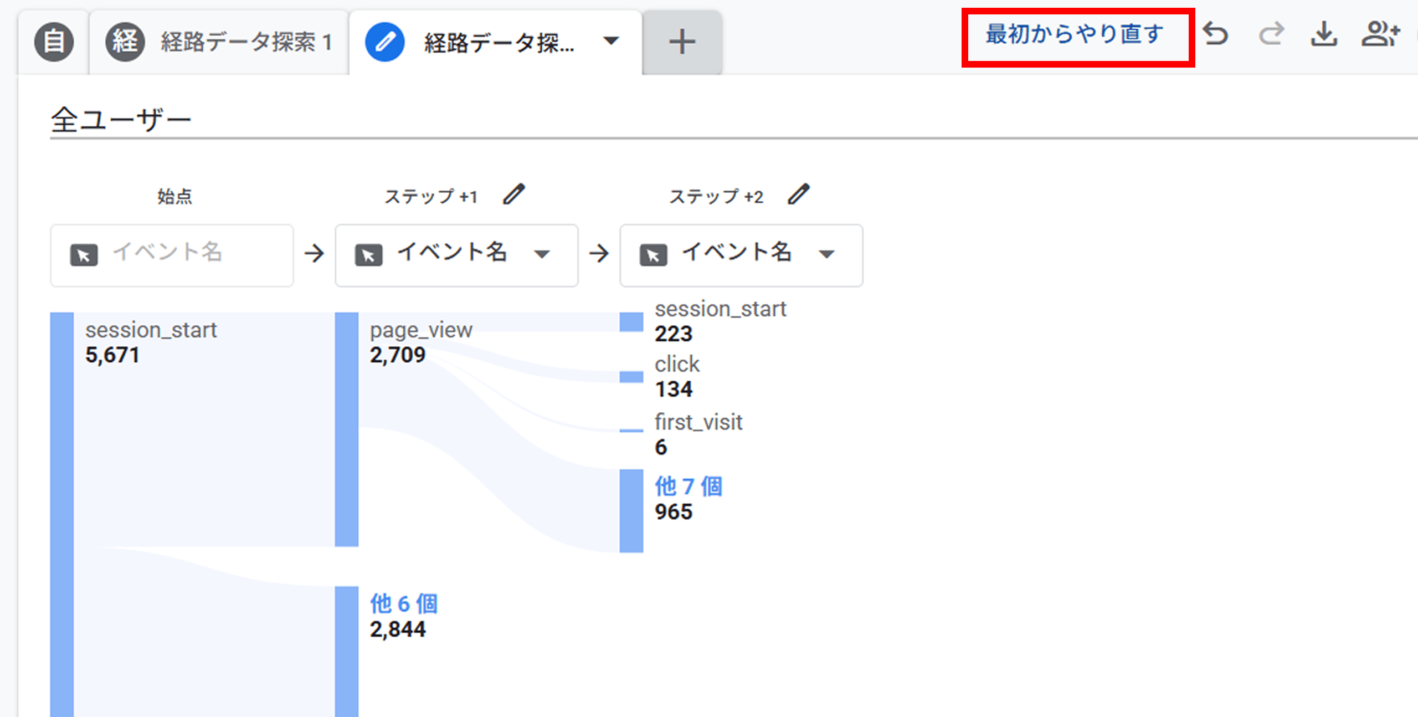Click the 始点 イベント名 field
The width and height of the screenshot is (1418, 717).
pyautogui.click(x=172, y=255)
